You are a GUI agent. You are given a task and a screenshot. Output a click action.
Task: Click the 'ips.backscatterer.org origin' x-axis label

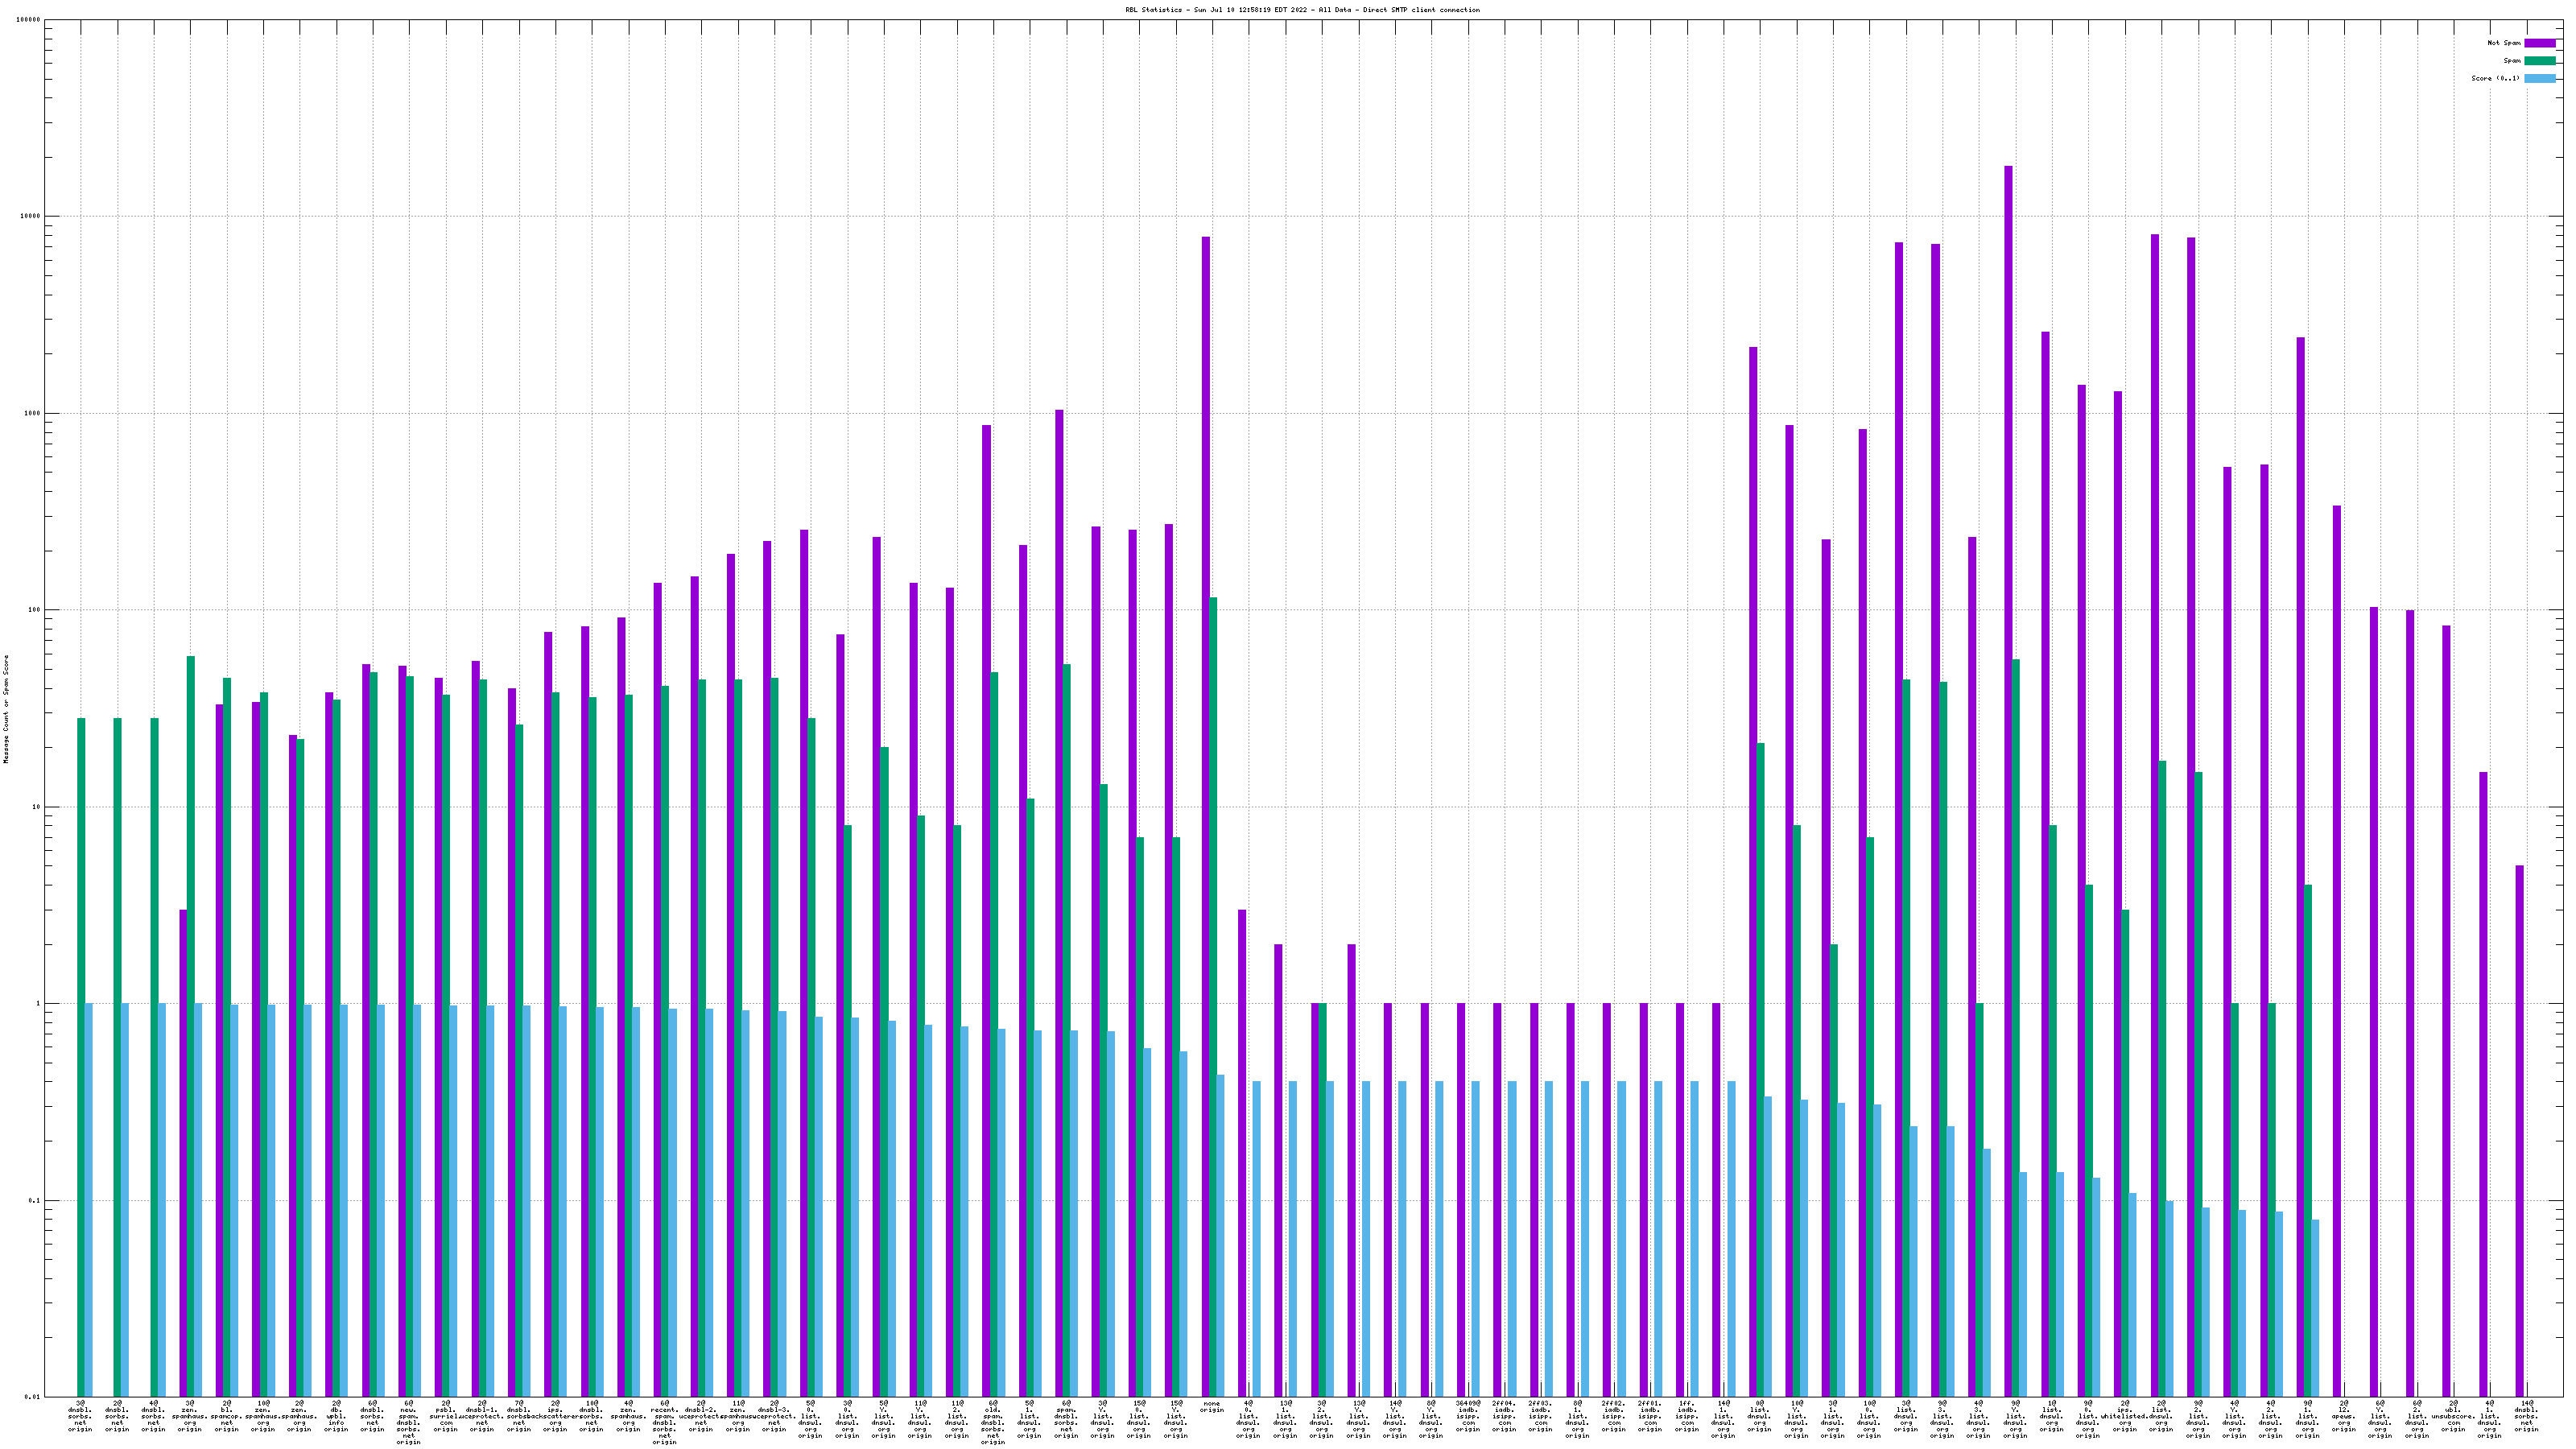point(555,1416)
